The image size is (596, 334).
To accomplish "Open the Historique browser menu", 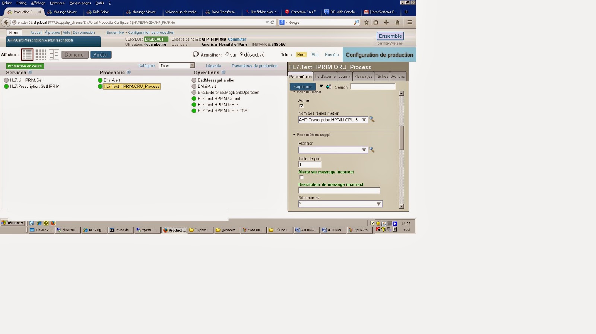I will (57, 3).
